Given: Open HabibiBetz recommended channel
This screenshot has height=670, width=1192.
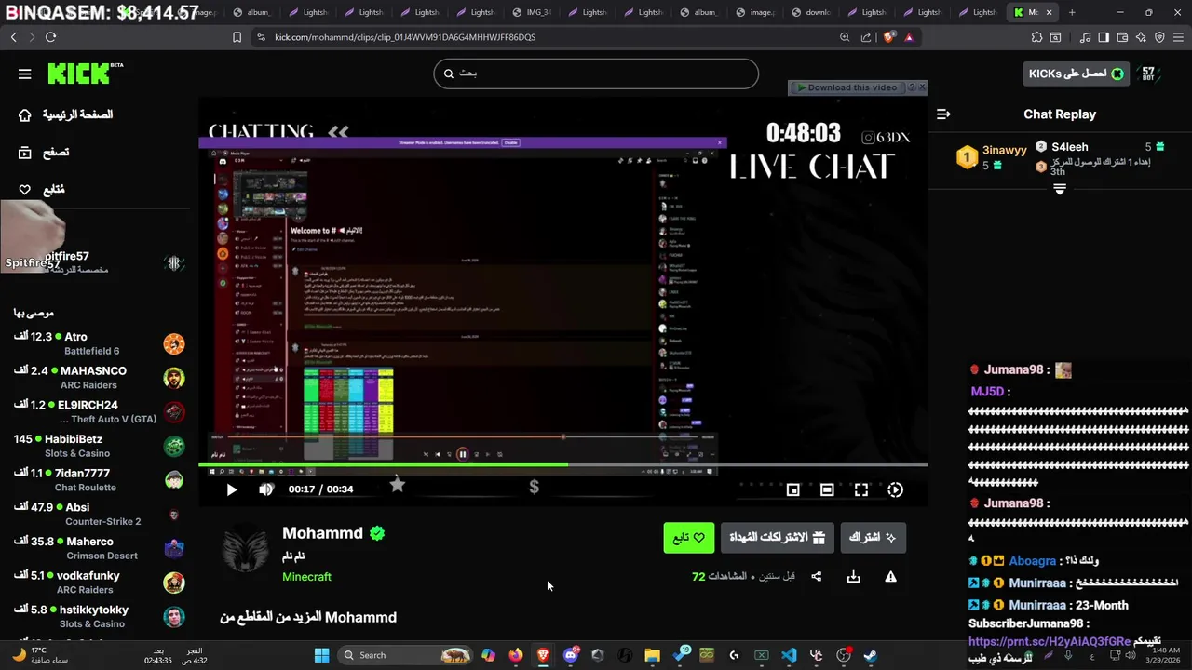Looking at the screenshot, I should [99, 446].
